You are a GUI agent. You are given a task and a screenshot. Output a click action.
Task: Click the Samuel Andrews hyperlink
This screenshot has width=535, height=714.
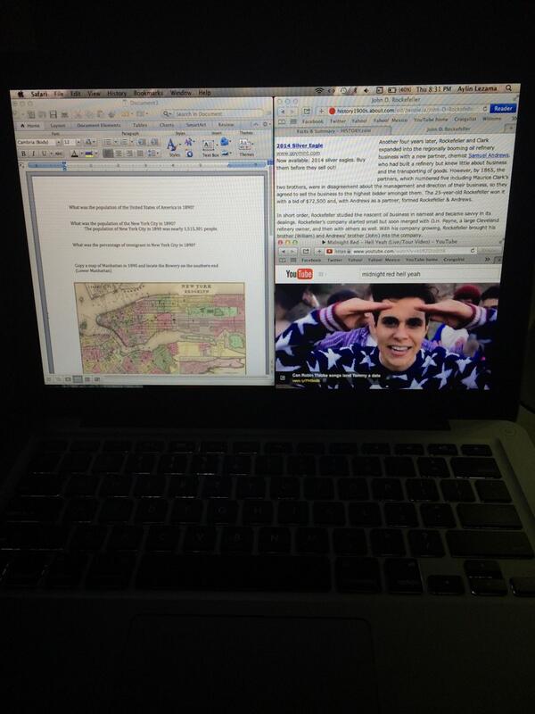pos(489,155)
